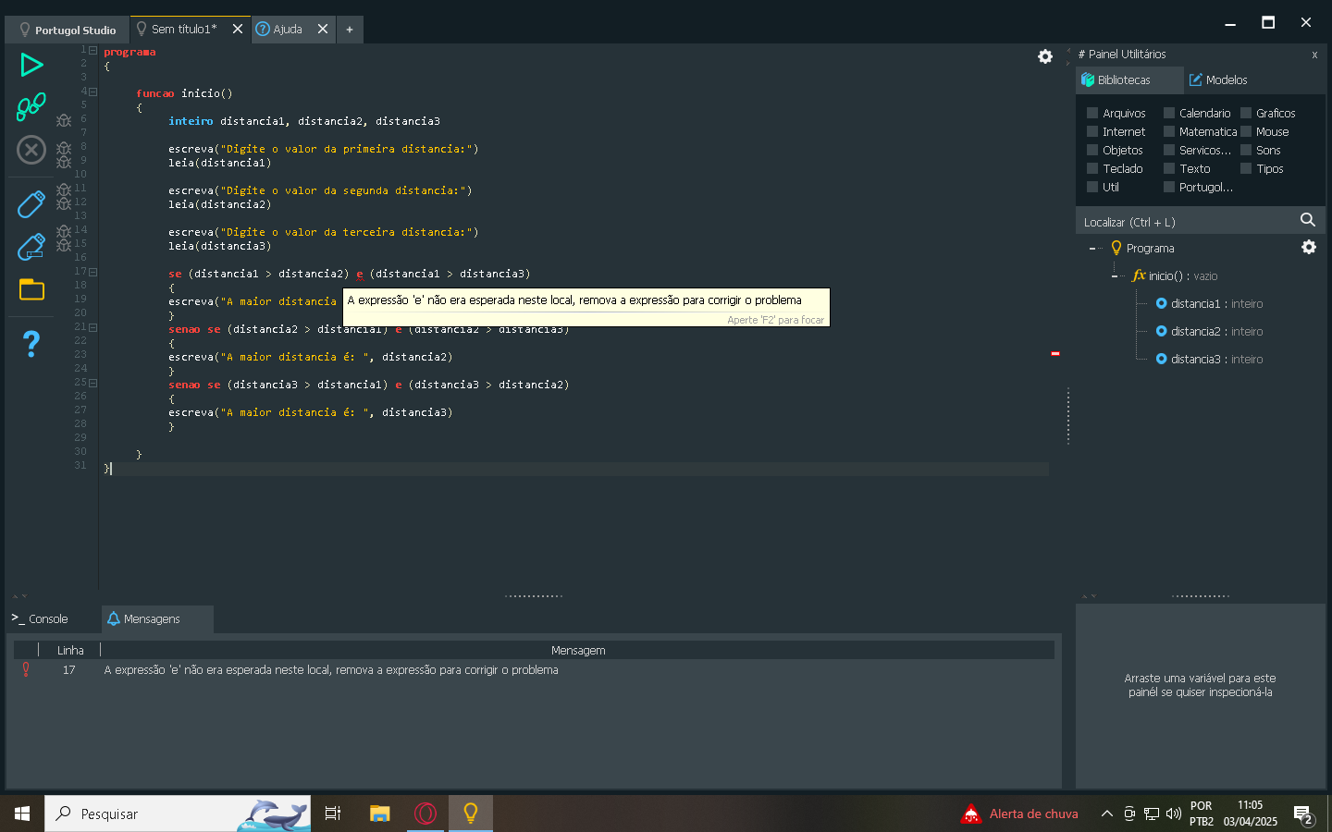Toggle the breakpoint bug icon on line 14
1332x832 pixels.
(64, 231)
